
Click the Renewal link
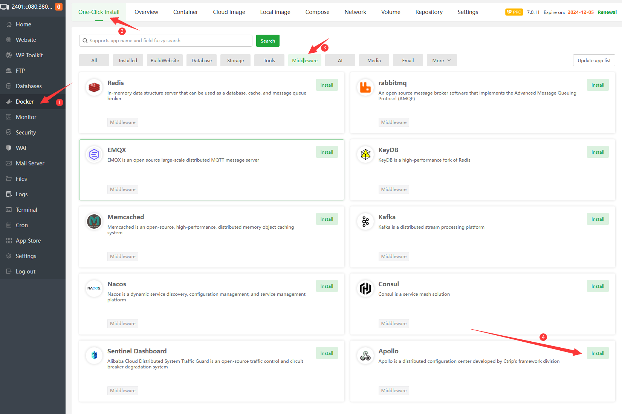(x=607, y=12)
